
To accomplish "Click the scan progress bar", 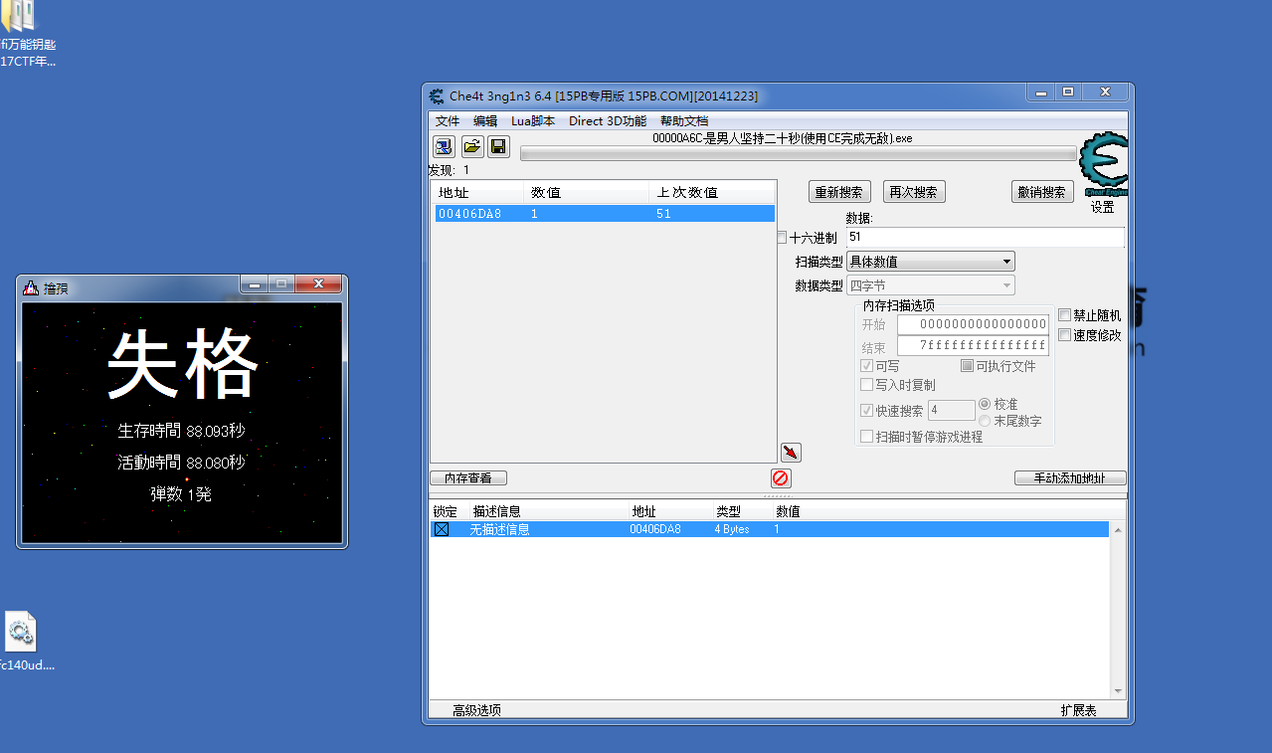I will point(798,154).
